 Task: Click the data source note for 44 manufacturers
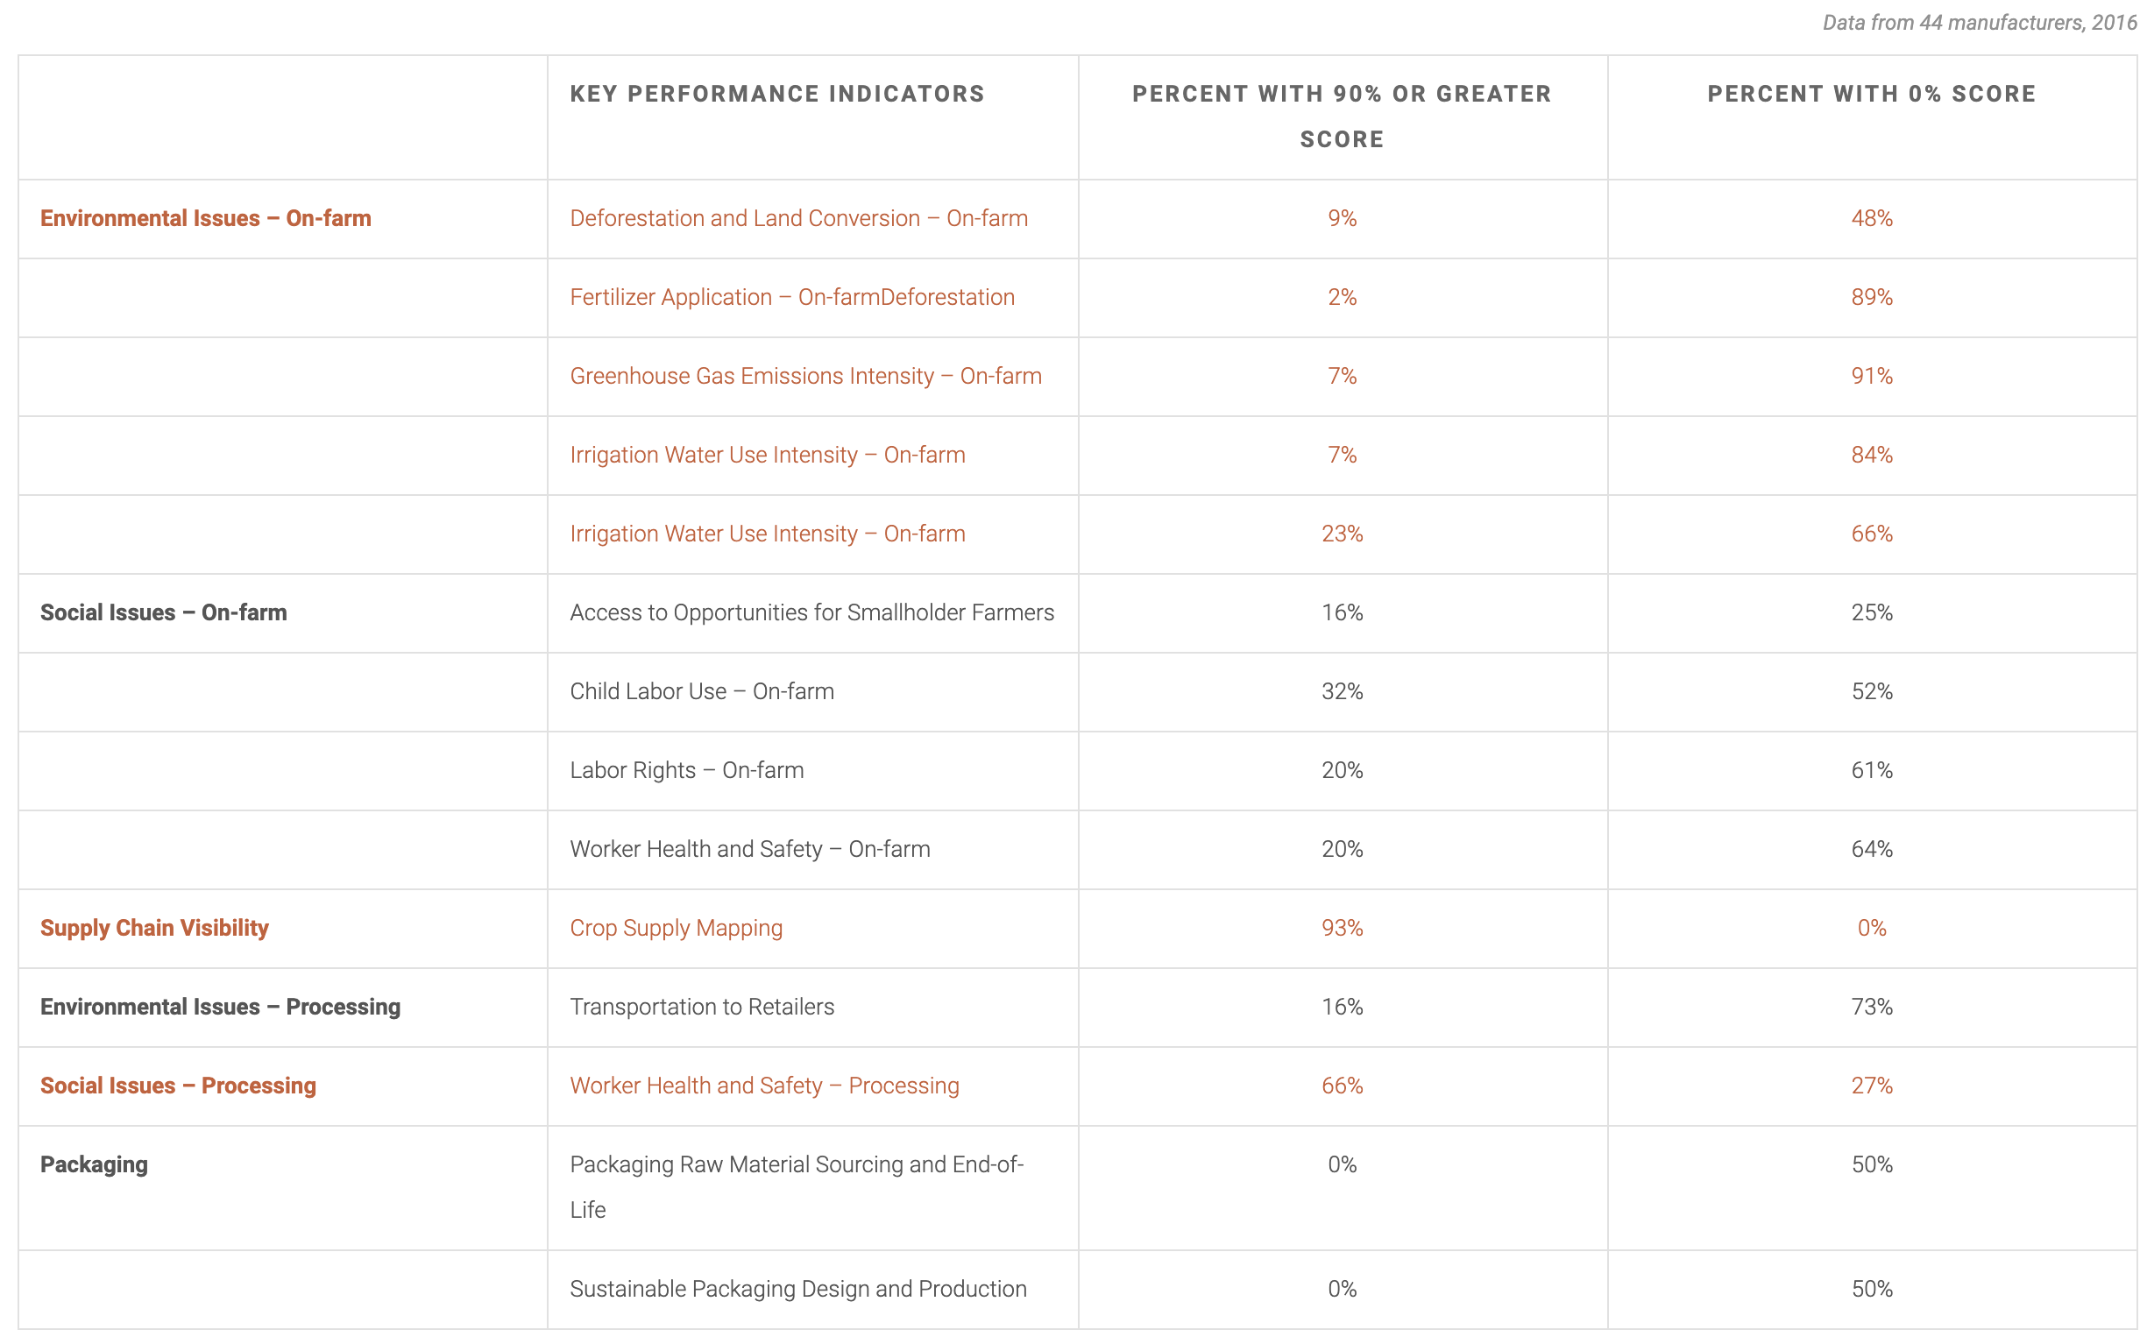pos(1978,23)
